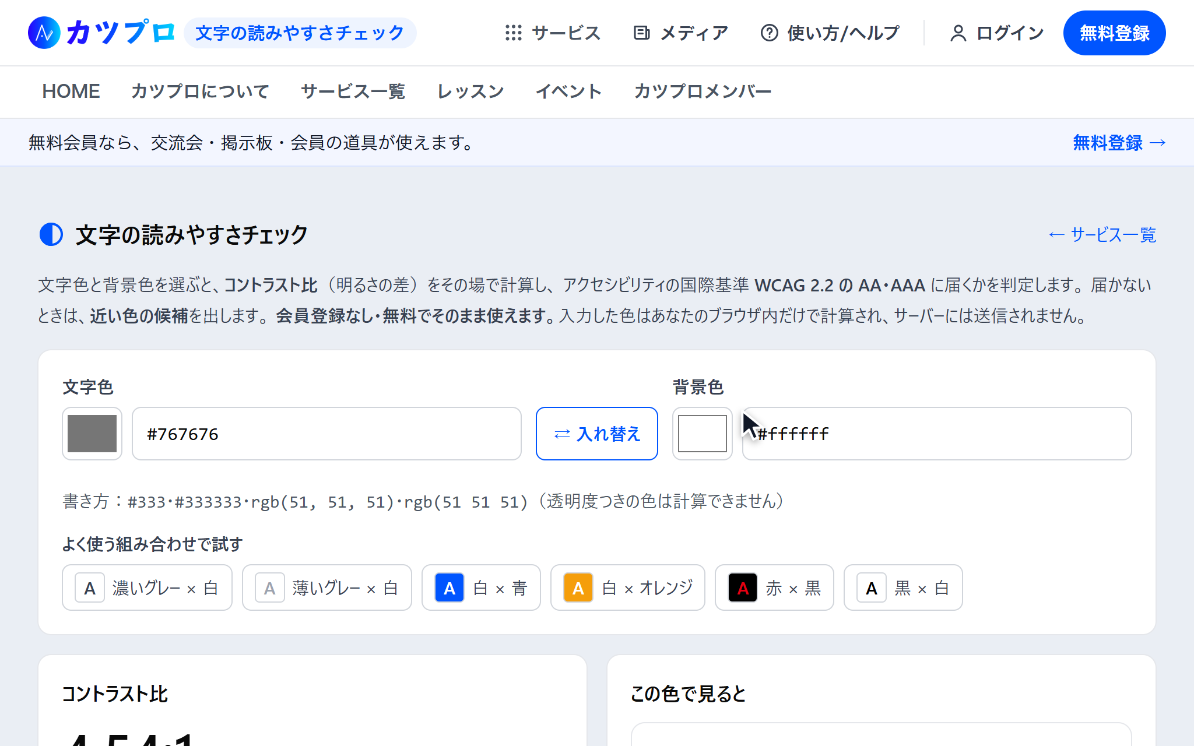Open サービス一覧 menu item
The height and width of the screenshot is (746, 1194).
(353, 92)
